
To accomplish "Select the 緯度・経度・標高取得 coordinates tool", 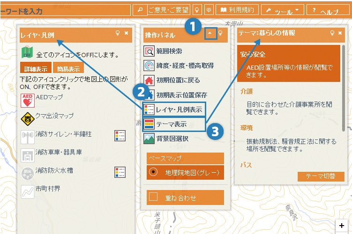I will (x=149, y=66).
